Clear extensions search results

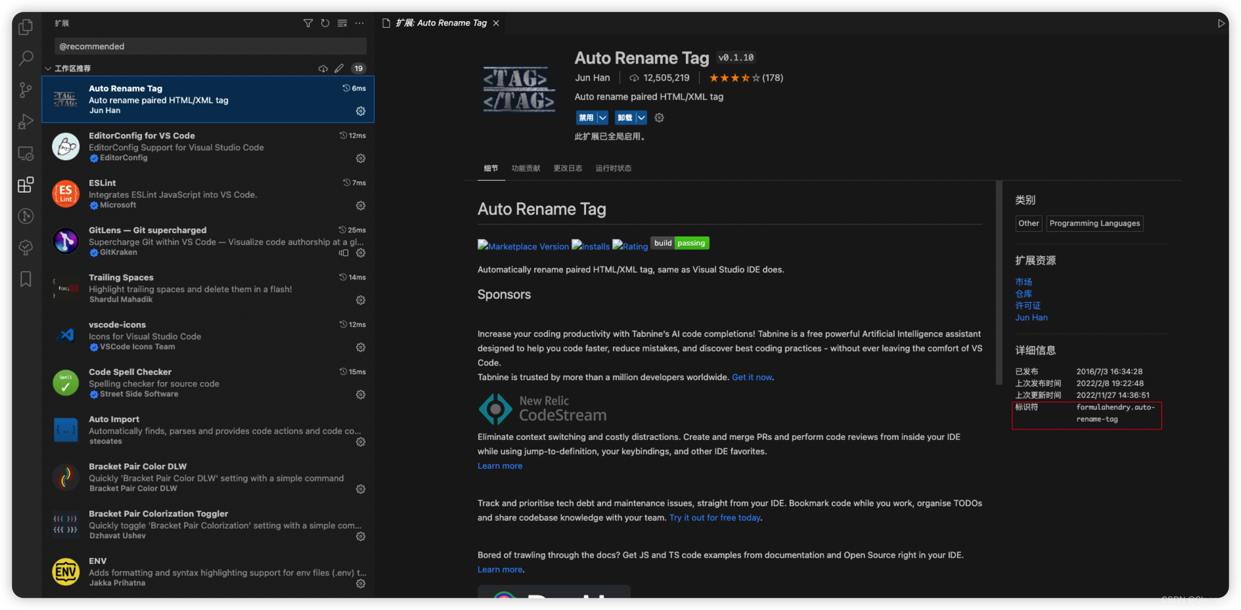click(342, 23)
